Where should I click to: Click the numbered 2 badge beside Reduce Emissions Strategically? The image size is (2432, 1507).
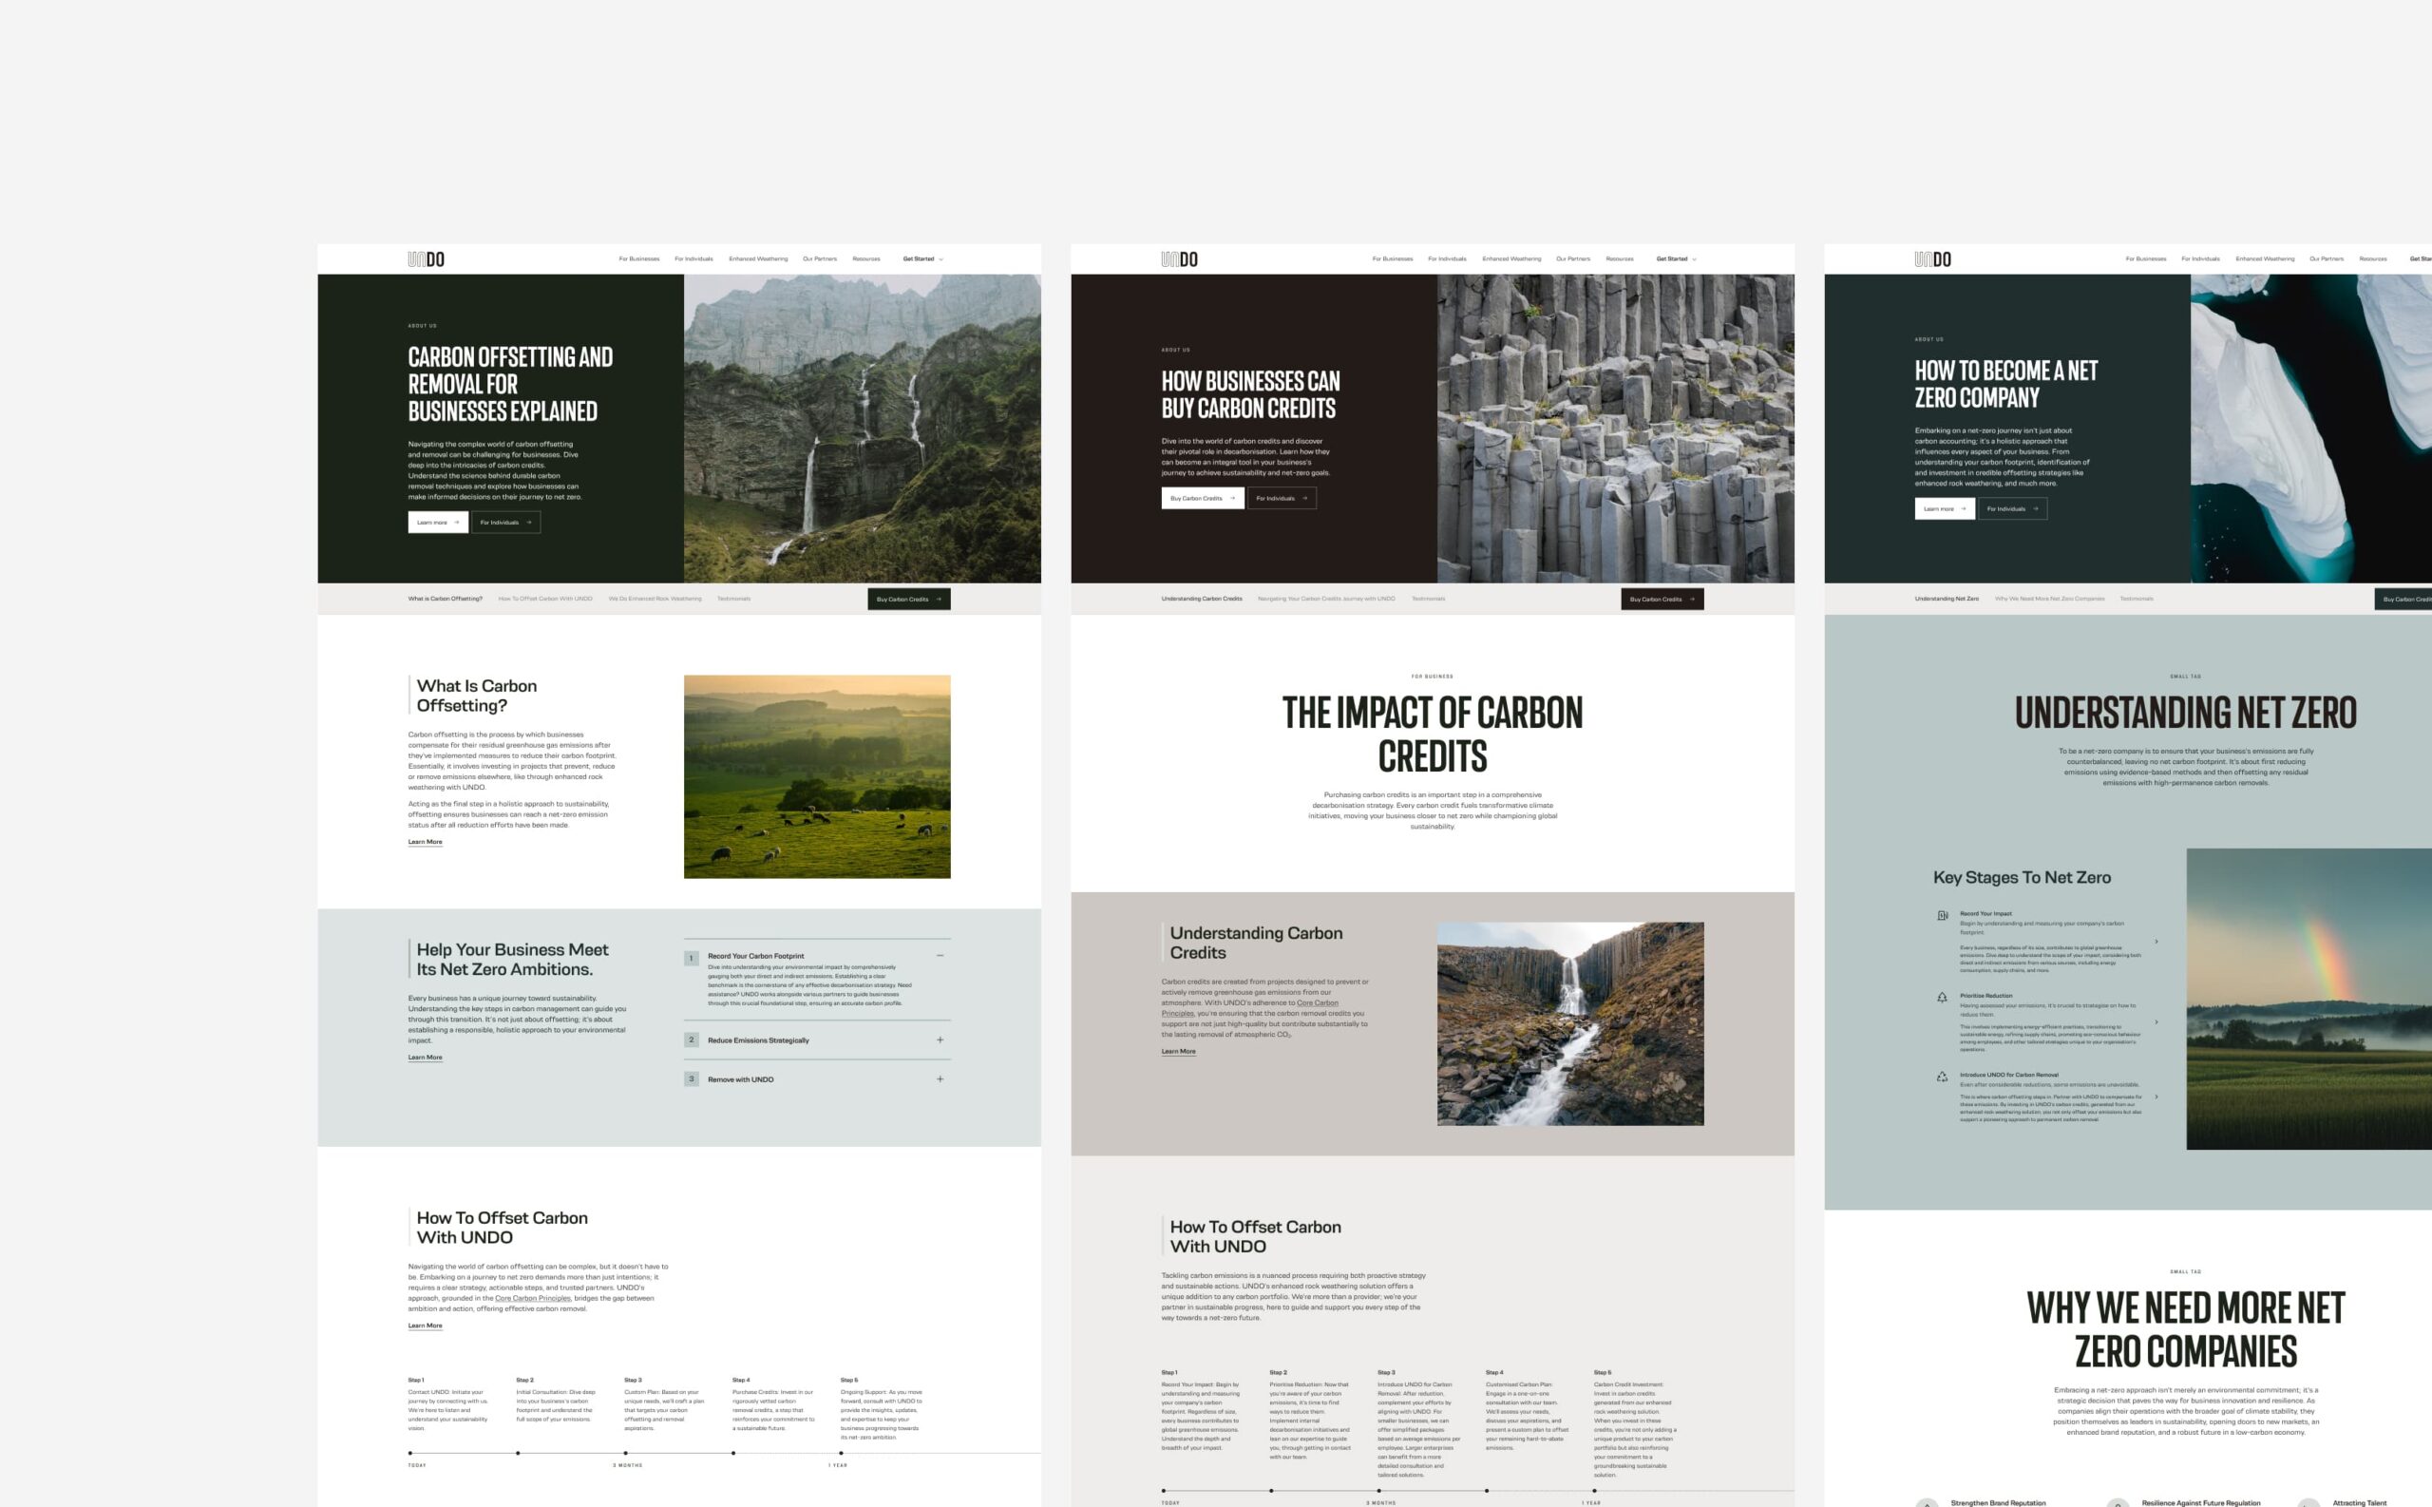point(692,1040)
